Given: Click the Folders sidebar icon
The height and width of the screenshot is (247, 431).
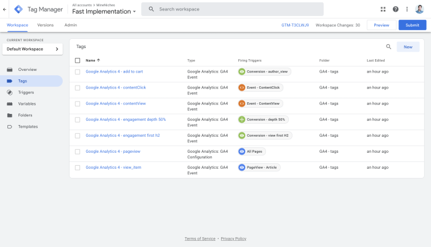Looking at the screenshot, I should point(10,115).
